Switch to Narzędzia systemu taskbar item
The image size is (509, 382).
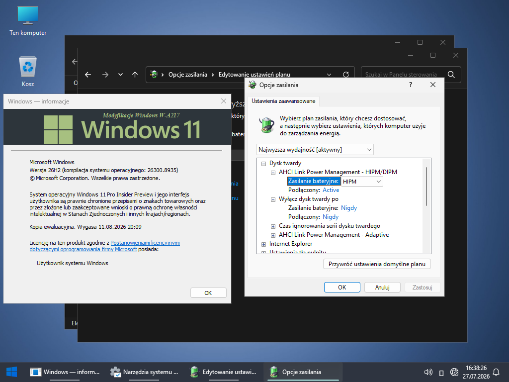pos(145,372)
